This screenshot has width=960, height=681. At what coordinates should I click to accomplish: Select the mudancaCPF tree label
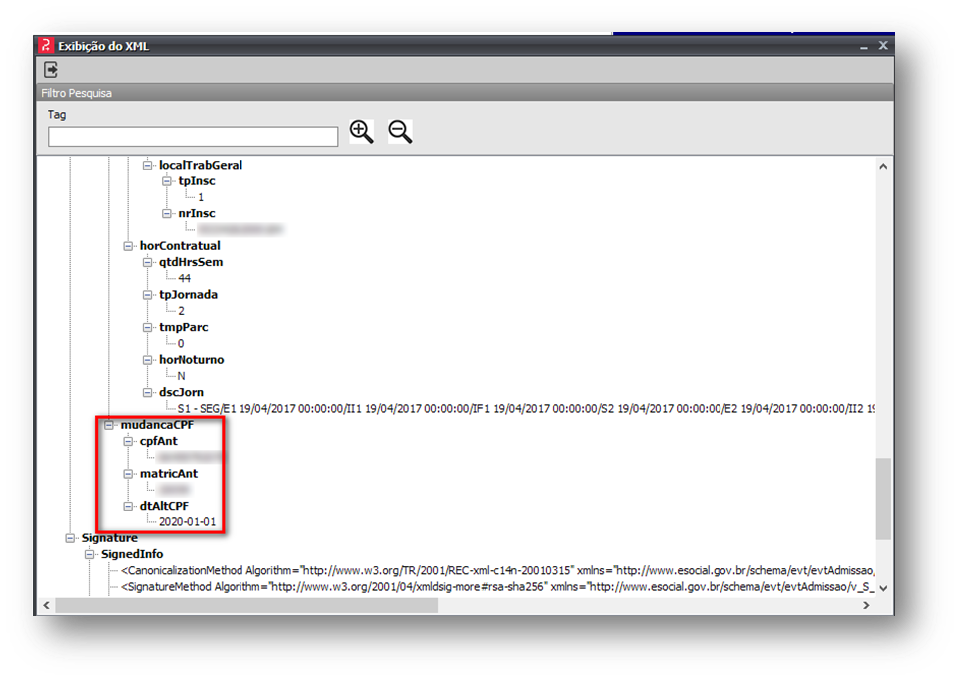click(157, 424)
